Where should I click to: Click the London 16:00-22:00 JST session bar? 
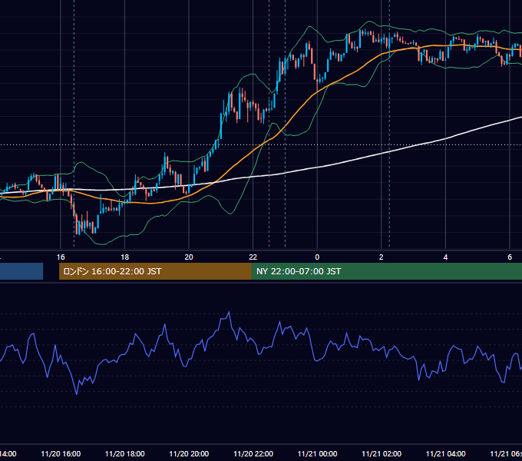pos(155,271)
